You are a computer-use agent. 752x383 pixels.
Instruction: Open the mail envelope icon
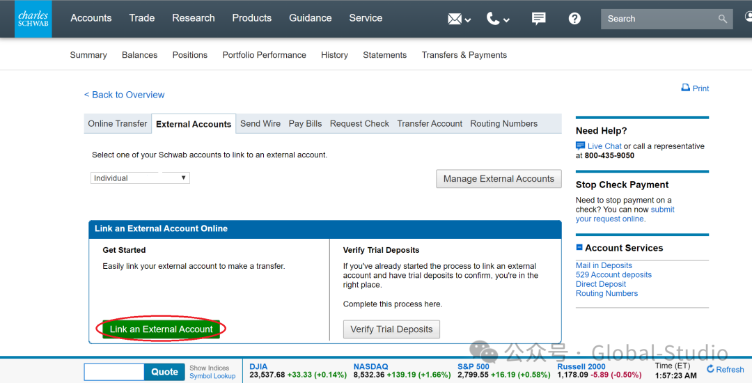pos(454,19)
